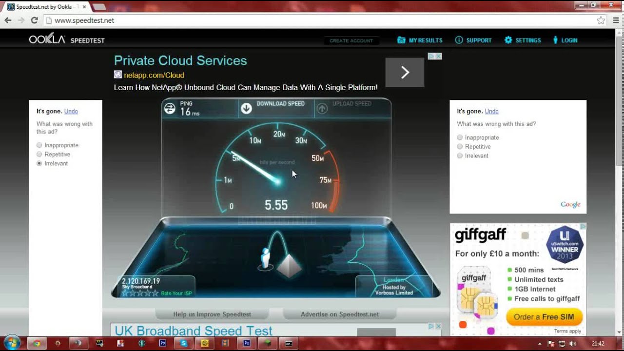Click the server pyramid icon on map
624x351 pixels.
[289, 266]
